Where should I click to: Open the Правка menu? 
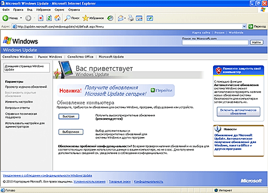point(18,10)
